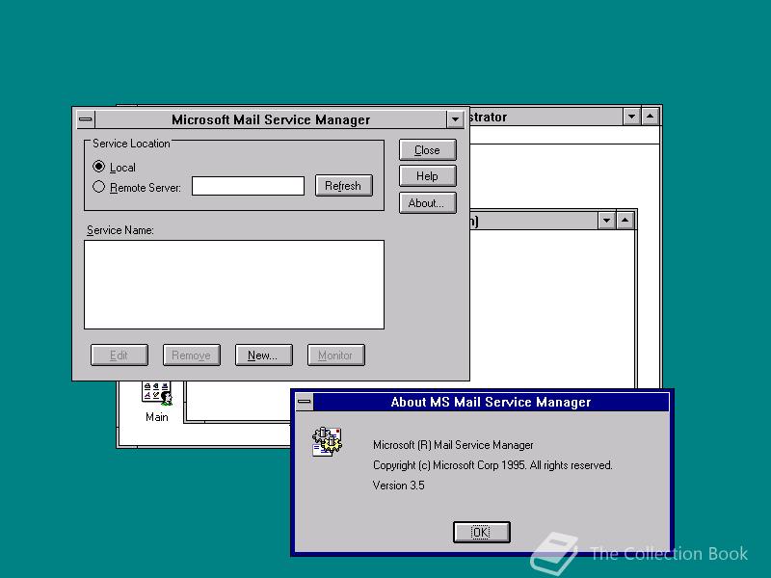Viewport: 771px width, 578px height.
Task: Click the disabled Edit button
Action: pyautogui.click(x=119, y=355)
